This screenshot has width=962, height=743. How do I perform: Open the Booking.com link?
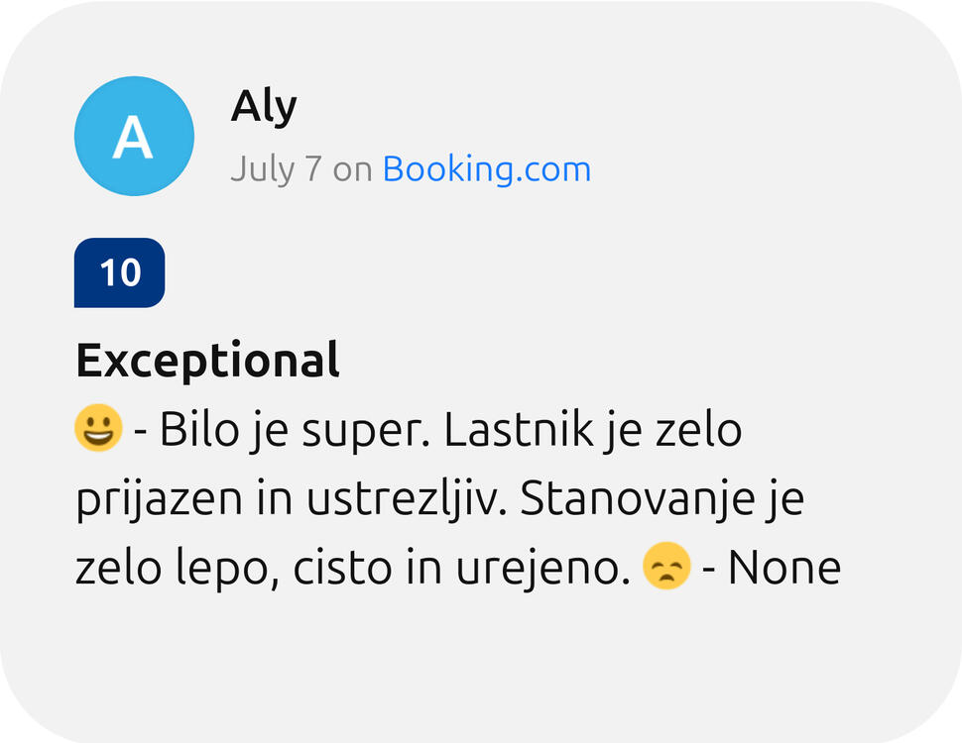point(486,169)
